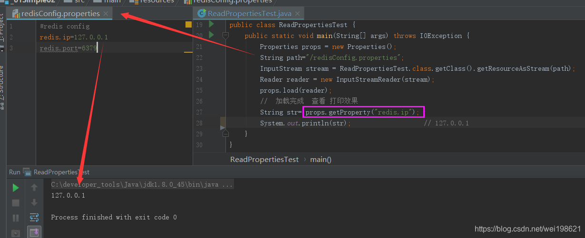Click the Up the Stack Trace arrow
The image size is (585, 238).
pos(34,188)
